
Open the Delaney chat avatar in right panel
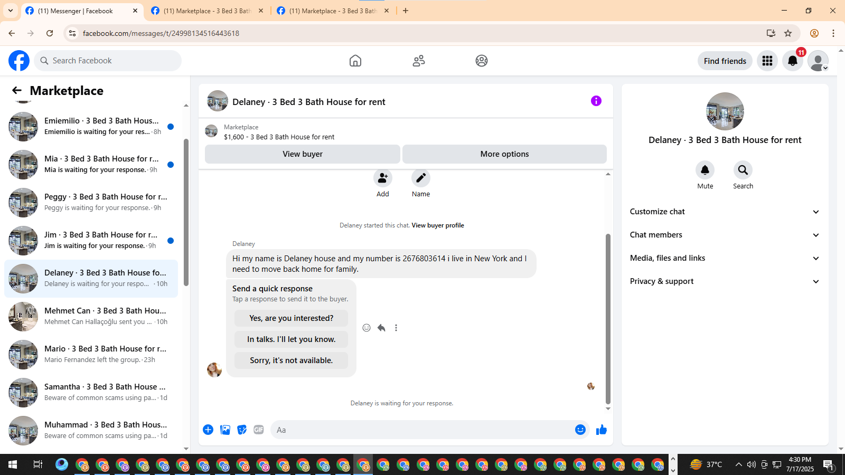(x=725, y=111)
